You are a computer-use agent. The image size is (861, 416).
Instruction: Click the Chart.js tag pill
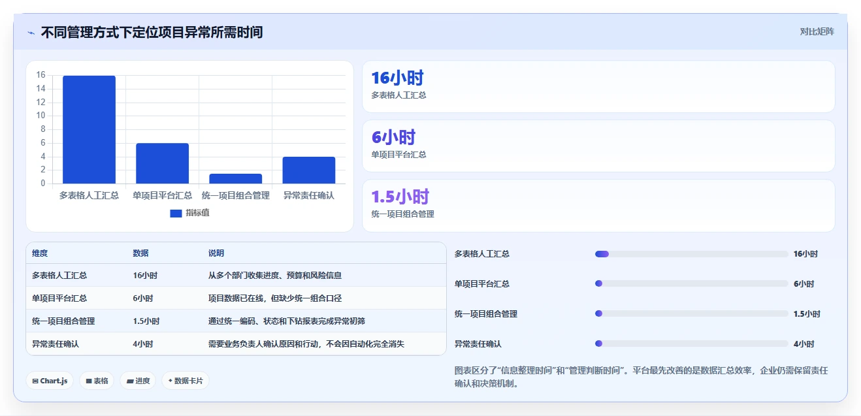coord(50,381)
